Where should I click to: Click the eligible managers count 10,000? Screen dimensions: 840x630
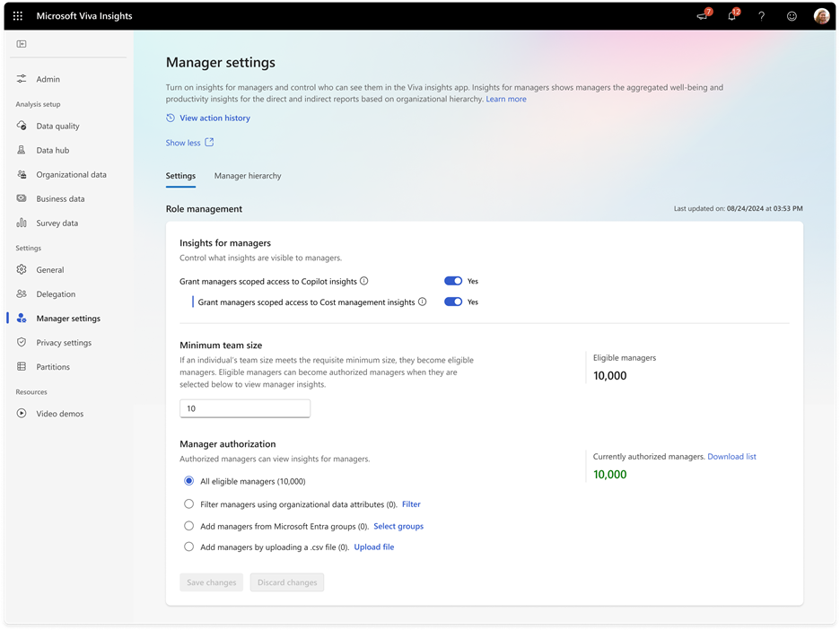(609, 375)
